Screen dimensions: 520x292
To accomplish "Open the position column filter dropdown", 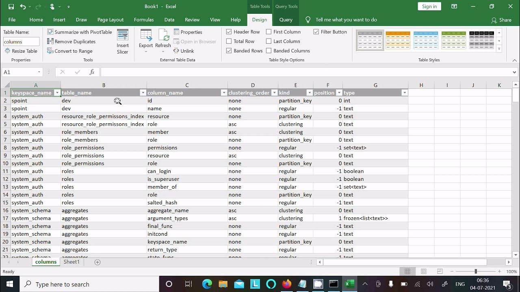I will 339,93.
